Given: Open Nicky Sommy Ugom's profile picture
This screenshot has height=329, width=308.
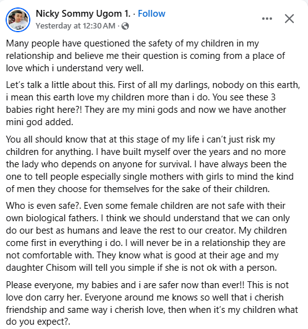Looking at the screenshot, I should 18,20.
